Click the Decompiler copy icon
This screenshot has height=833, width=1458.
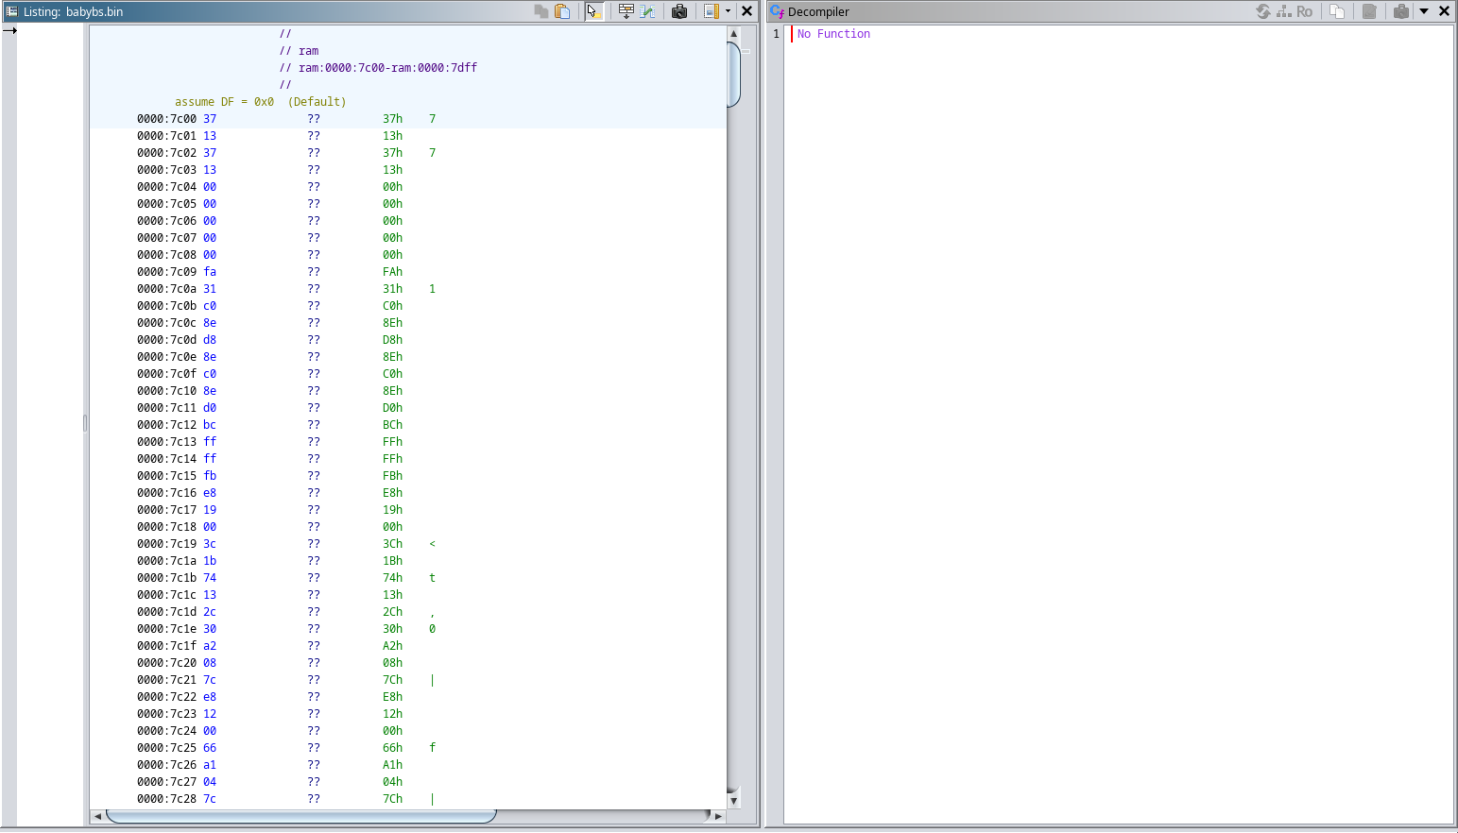click(x=1337, y=11)
